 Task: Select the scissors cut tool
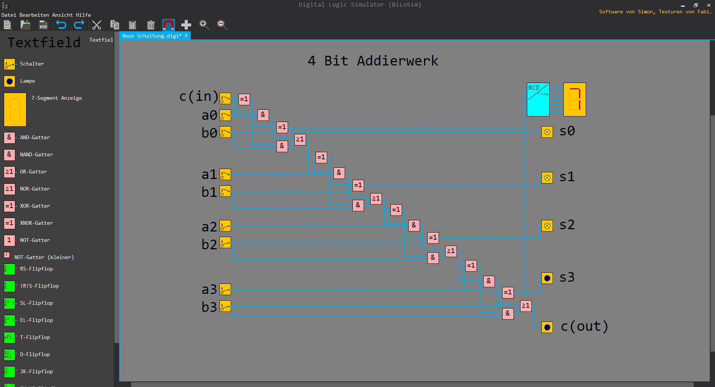[x=97, y=25]
